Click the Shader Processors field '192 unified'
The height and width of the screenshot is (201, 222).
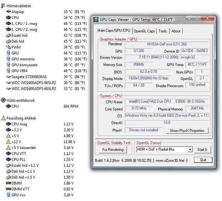click(x=197, y=85)
